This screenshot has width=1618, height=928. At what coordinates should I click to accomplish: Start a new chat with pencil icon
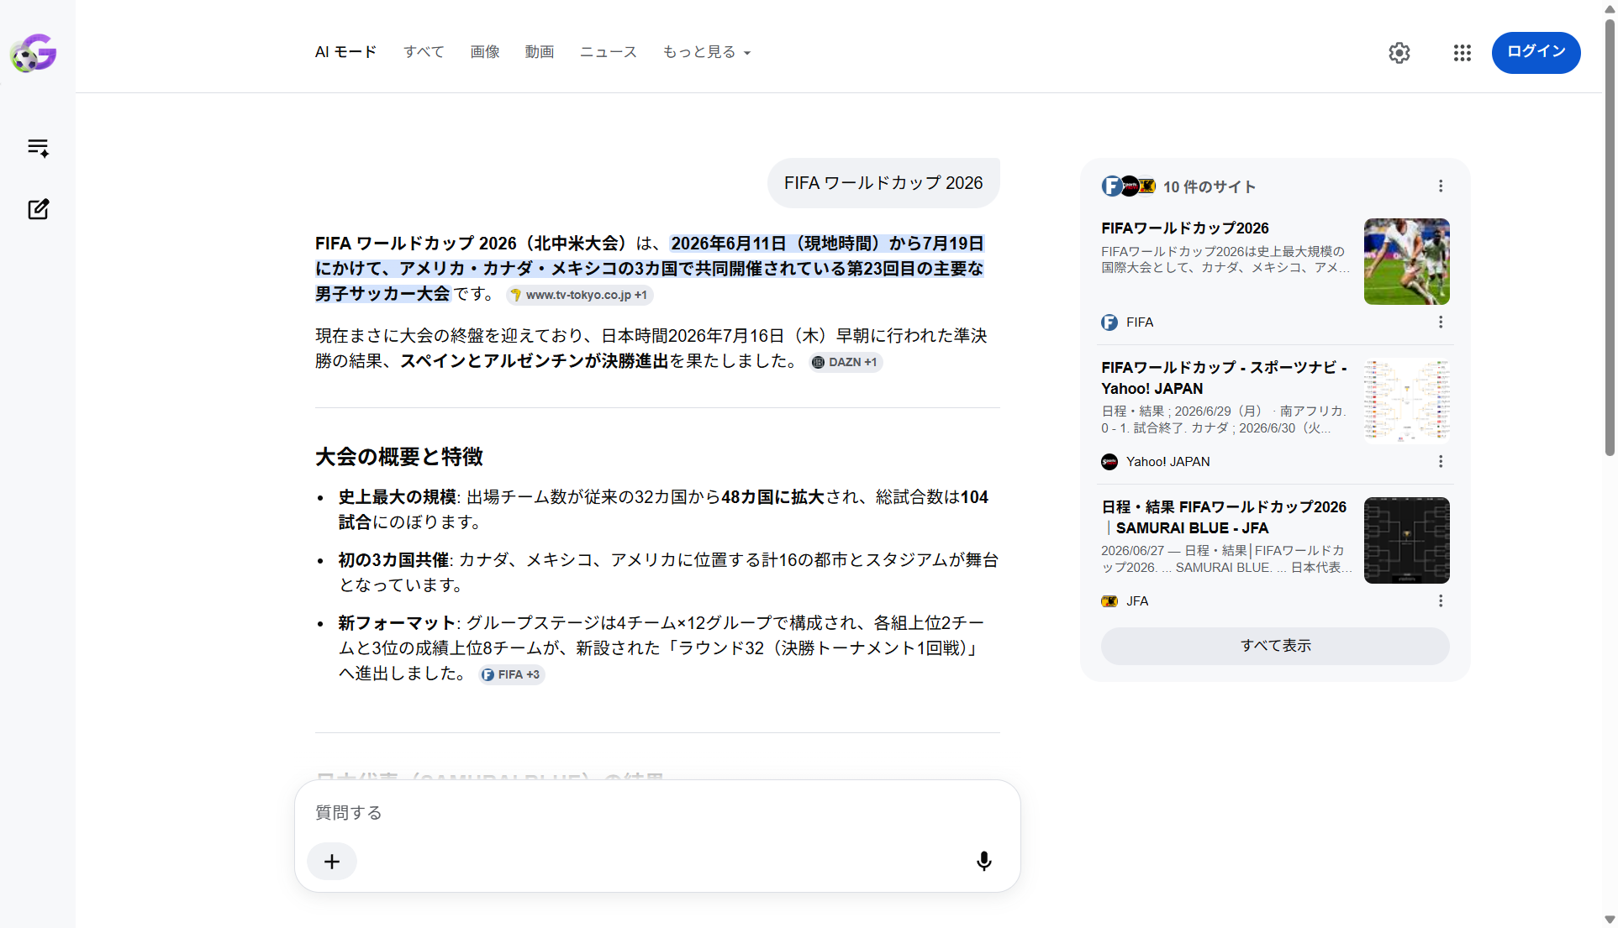pos(38,209)
